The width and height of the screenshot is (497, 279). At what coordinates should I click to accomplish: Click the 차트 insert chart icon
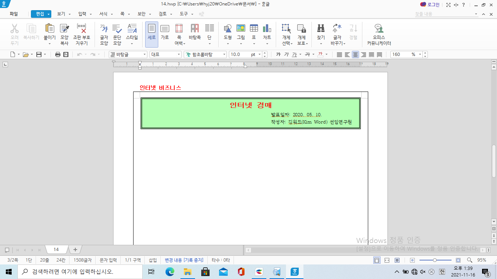(x=267, y=28)
